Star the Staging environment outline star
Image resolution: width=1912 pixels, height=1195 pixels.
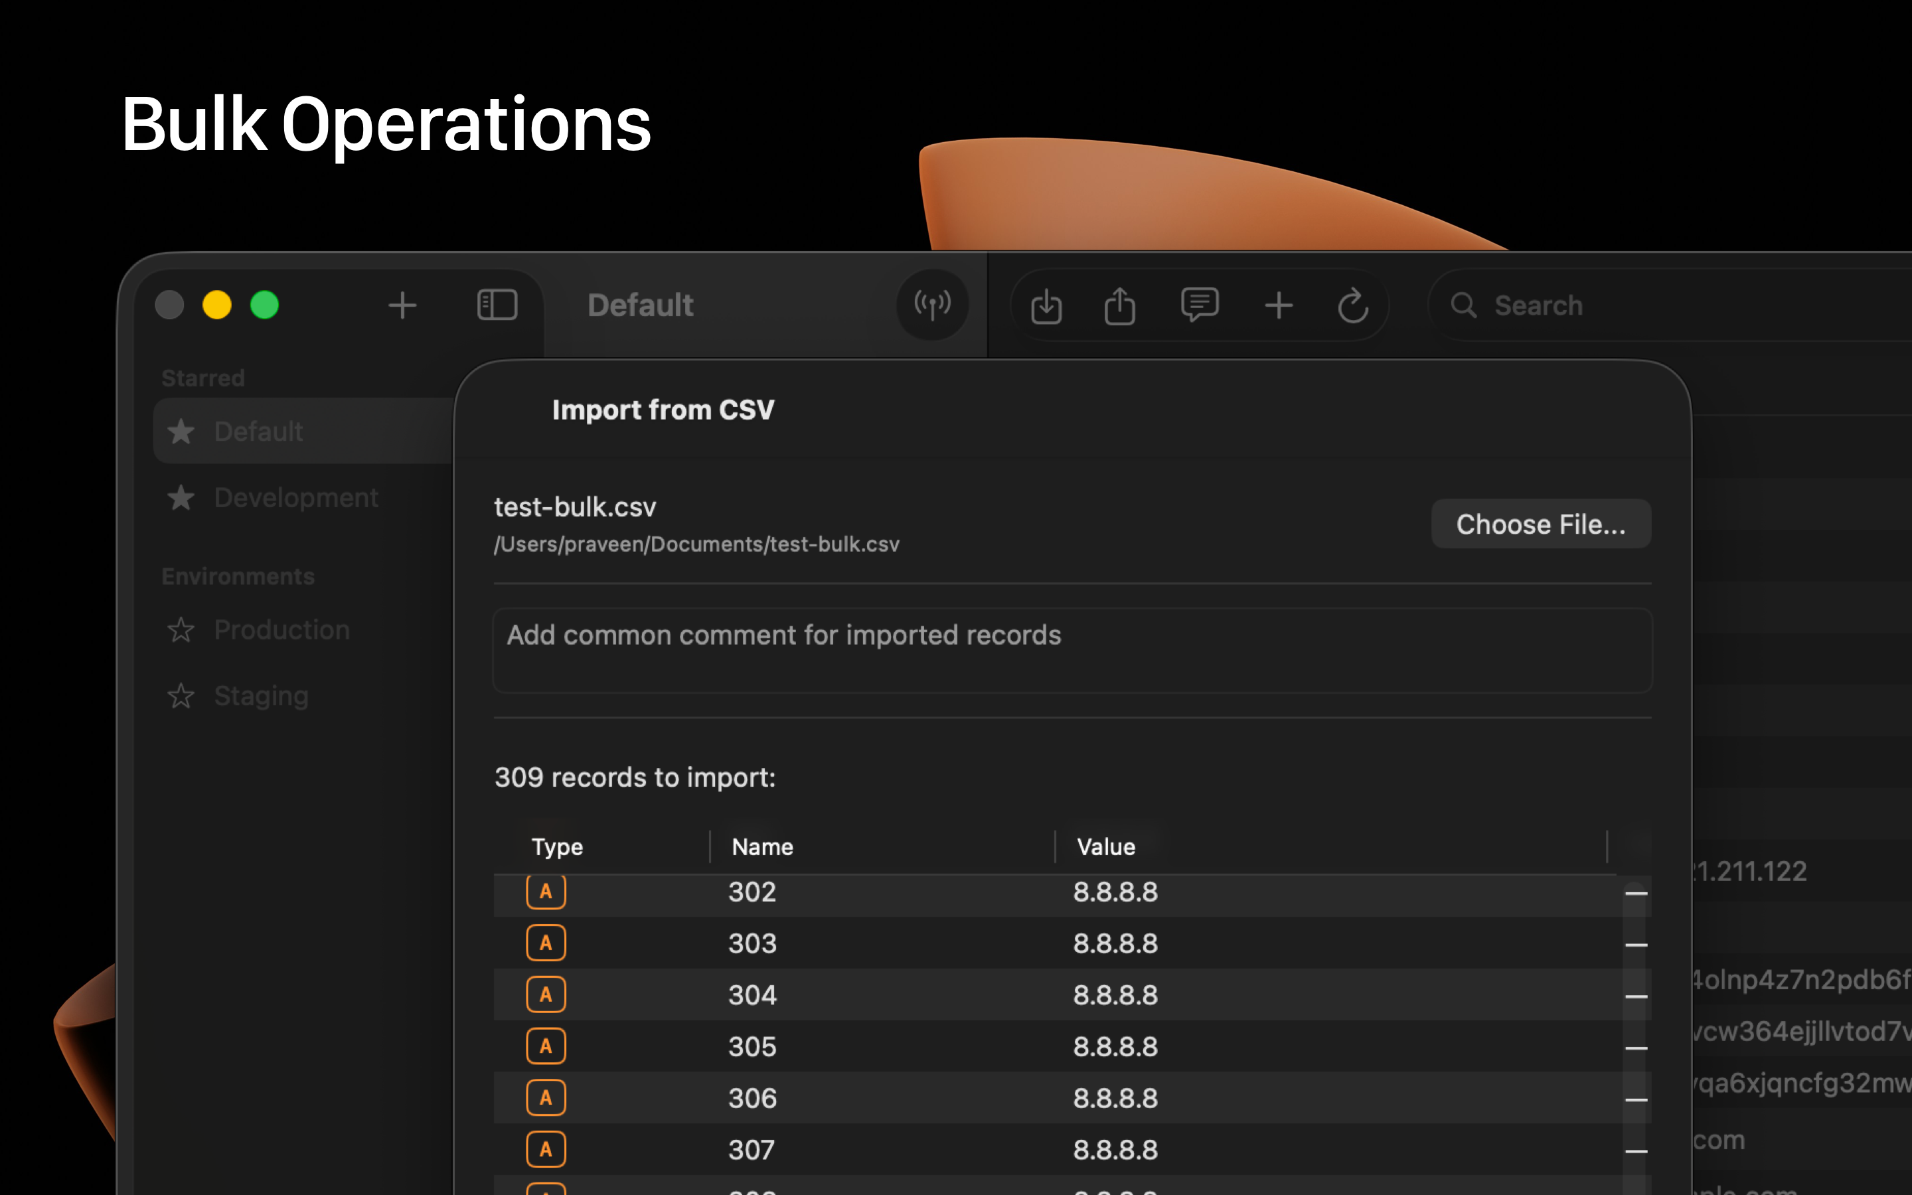coord(181,696)
